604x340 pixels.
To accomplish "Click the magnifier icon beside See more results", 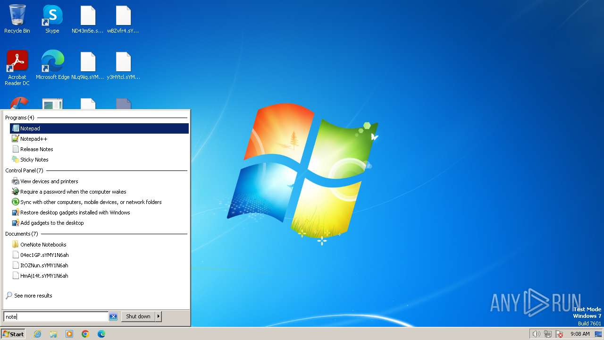I will coord(9,296).
